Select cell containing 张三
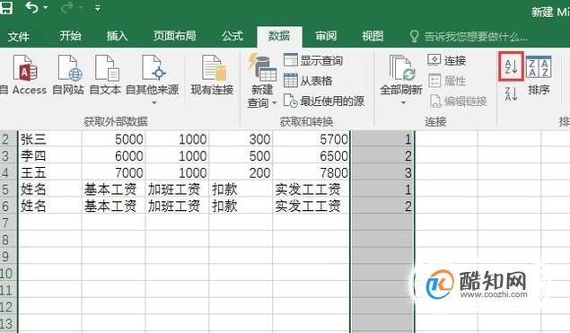This screenshot has width=570, height=333. [49, 139]
